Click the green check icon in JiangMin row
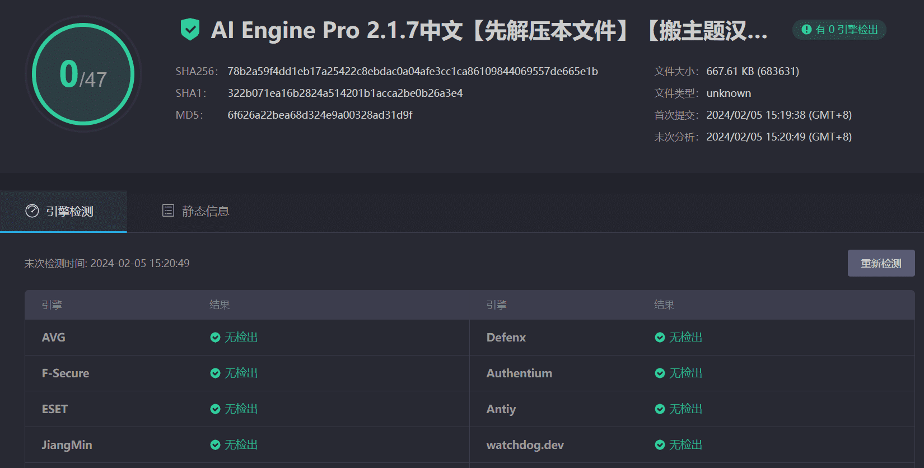The width and height of the screenshot is (924, 468). pyautogui.click(x=215, y=444)
